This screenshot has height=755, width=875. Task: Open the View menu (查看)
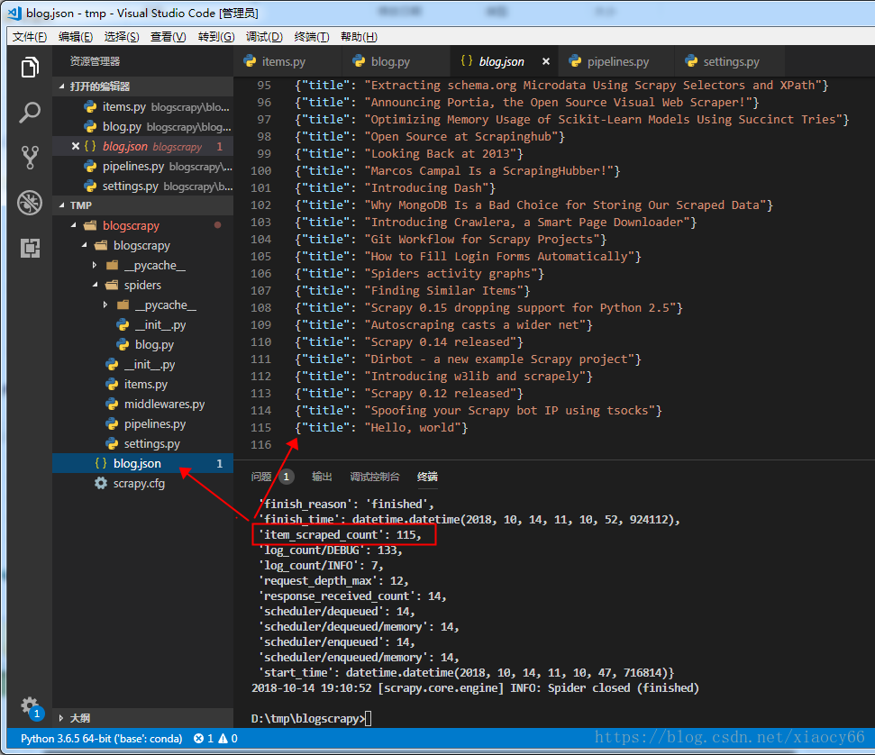[x=168, y=37]
